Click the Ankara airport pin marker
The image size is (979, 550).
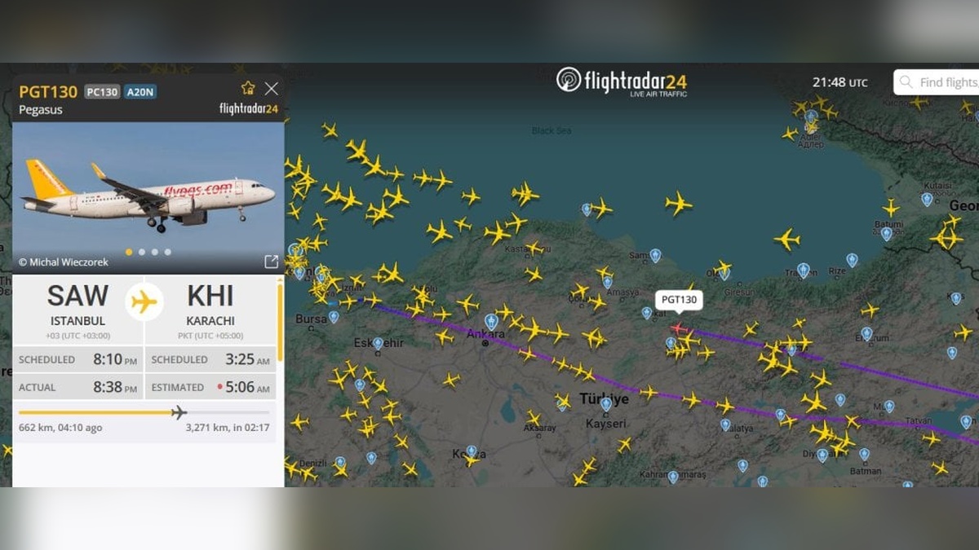(x=491, y=321)
